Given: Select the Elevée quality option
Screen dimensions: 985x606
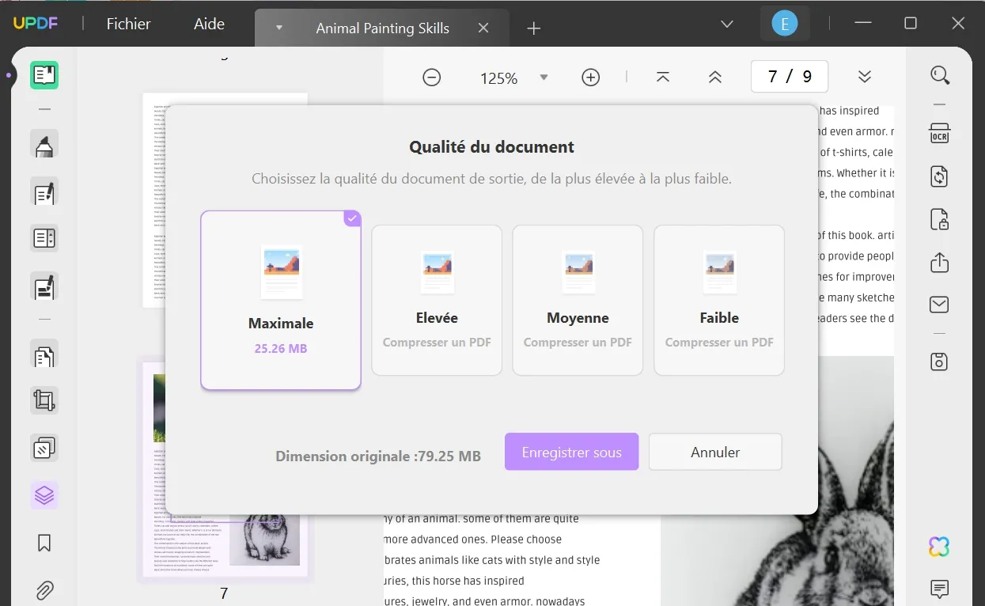Looking at the screenshot, I should coord(437,301).
